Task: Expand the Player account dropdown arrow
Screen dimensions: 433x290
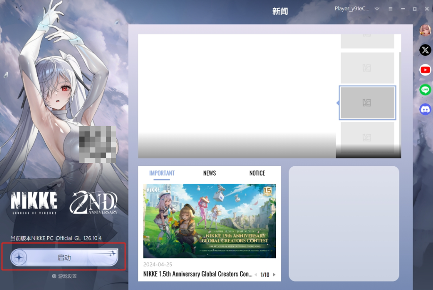Action: [x=377, y=9]
